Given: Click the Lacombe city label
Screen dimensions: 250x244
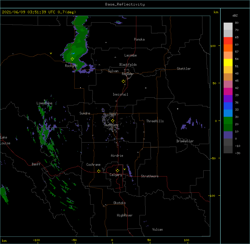Looking at the screenshot, I should point(131,55).
